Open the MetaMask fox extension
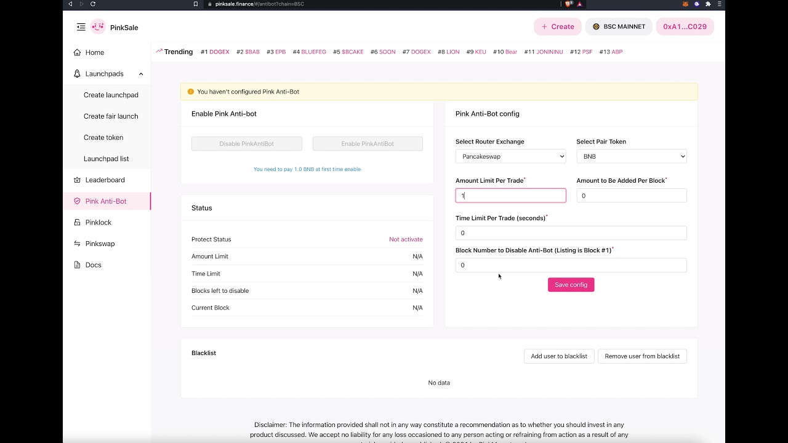 point(685,4)
